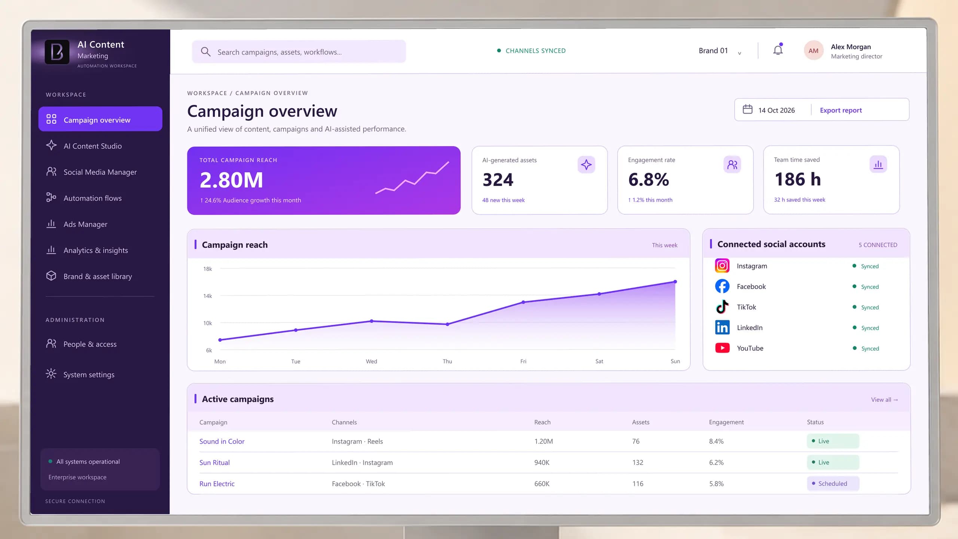Click the LinkedIn logo icon
The image size is (958, 539).
pos(722,328)
